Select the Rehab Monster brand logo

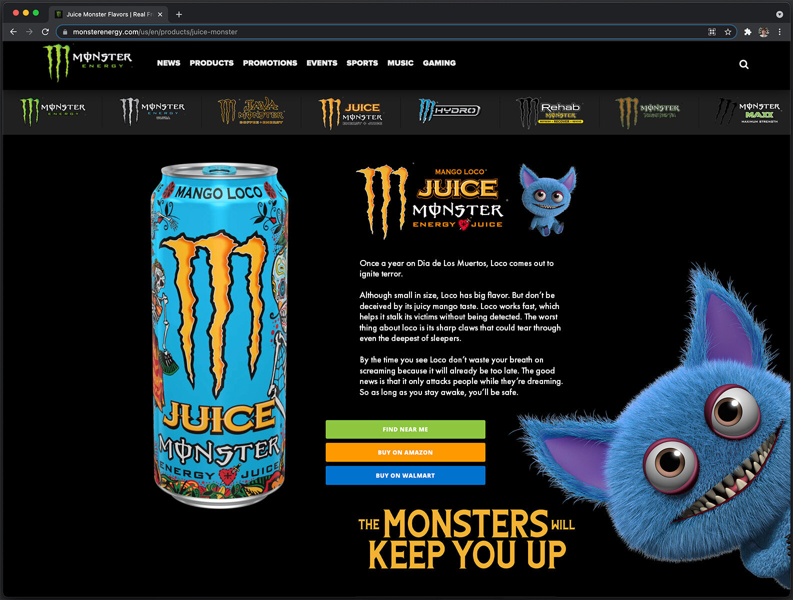[x=549, y=112]
